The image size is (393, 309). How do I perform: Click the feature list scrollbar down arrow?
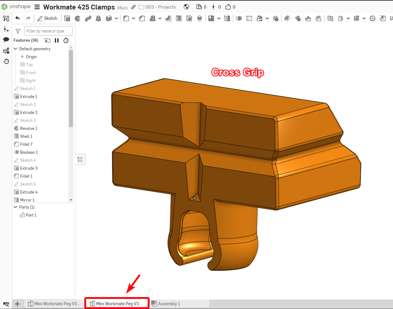coord(71,200)
